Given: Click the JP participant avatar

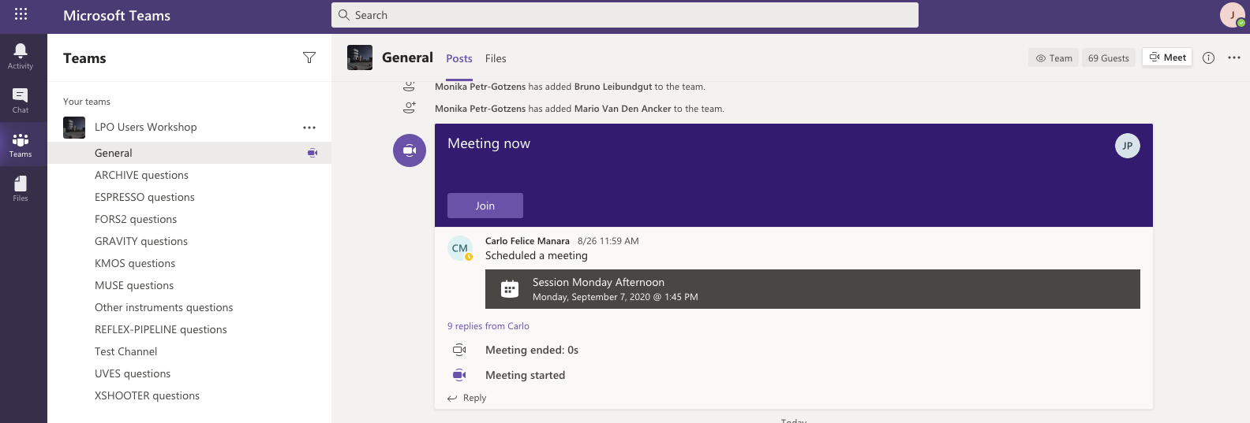Looking at the screenshot, I should point(1128,146).
